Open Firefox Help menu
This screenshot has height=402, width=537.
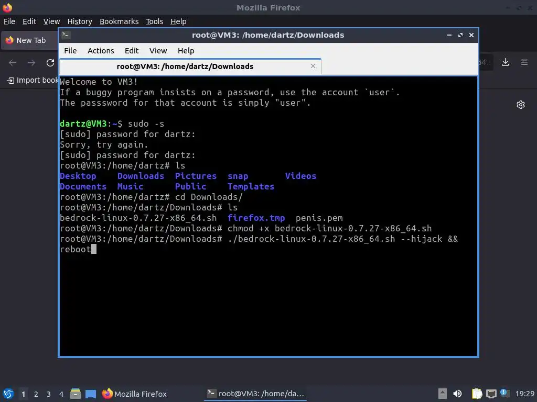coord(178,21)
